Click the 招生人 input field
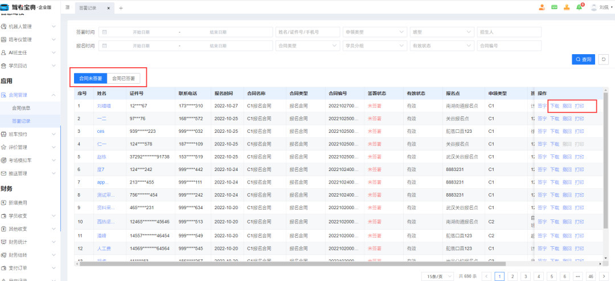The height and width of the screenshot is (281, 615). [x=509, y=32]
